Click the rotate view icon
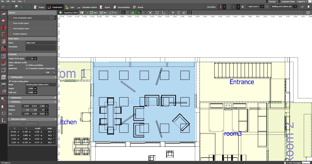The height and width of the screenshot is (164, 312). point(179,13)
